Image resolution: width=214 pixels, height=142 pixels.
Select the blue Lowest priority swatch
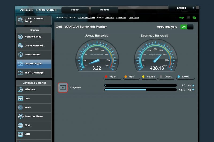pos(179,76)
